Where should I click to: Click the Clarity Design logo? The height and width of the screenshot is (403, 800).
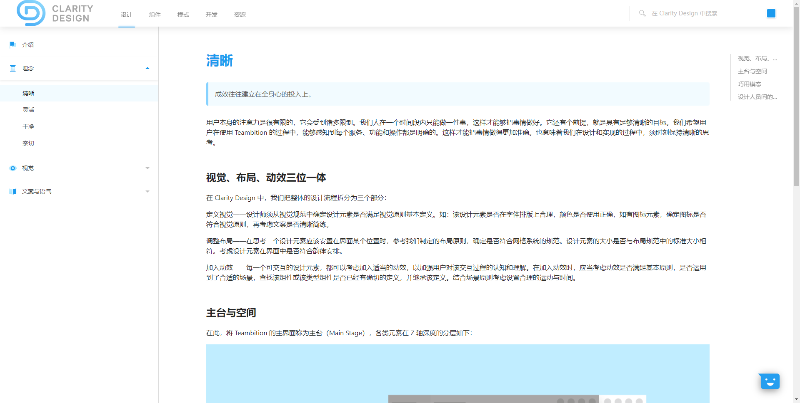point(55,13)
